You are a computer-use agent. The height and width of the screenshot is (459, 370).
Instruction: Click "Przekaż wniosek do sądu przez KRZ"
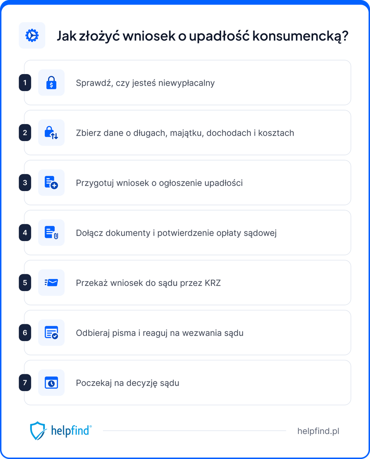point(148,283)
